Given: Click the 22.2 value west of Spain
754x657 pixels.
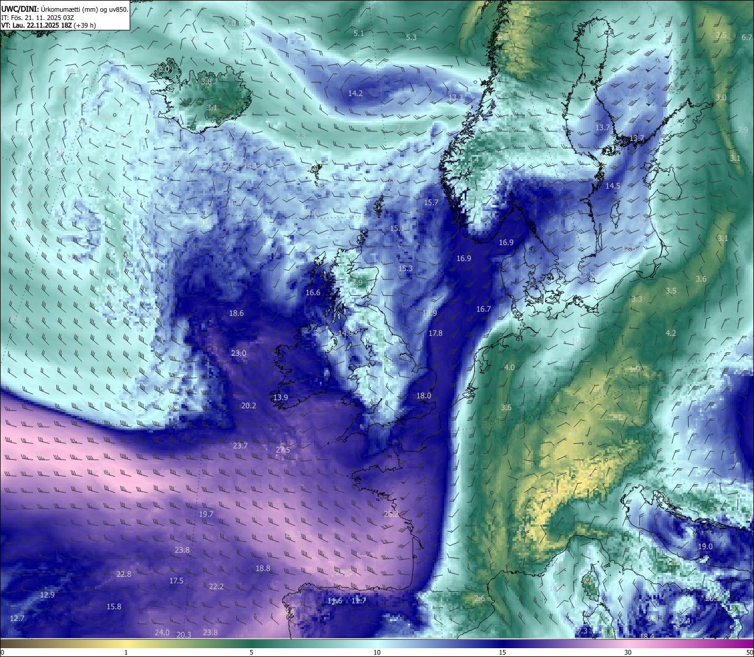Looking at the screenshot, I should coord(216,586).
